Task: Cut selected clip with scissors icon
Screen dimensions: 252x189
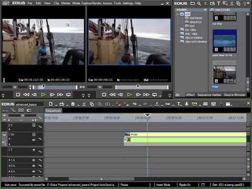Action: [x=84, y=104]
